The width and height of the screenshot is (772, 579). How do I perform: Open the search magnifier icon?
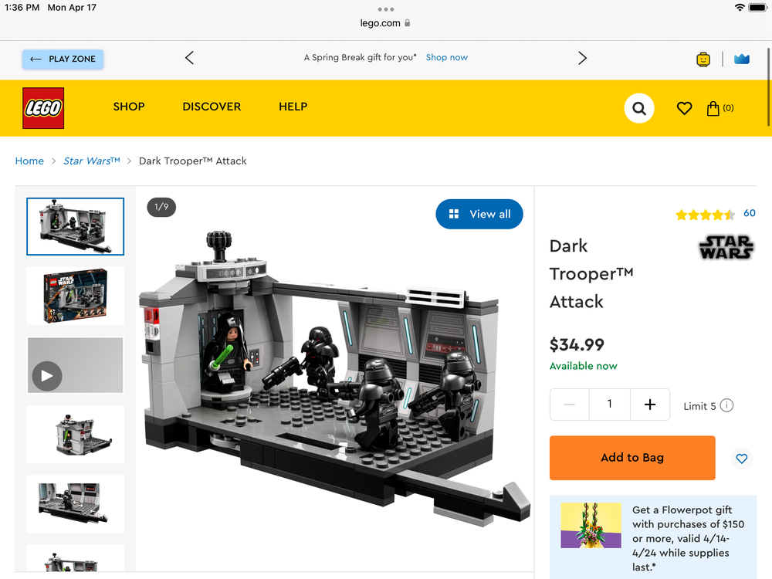click(x=638, y=108)
